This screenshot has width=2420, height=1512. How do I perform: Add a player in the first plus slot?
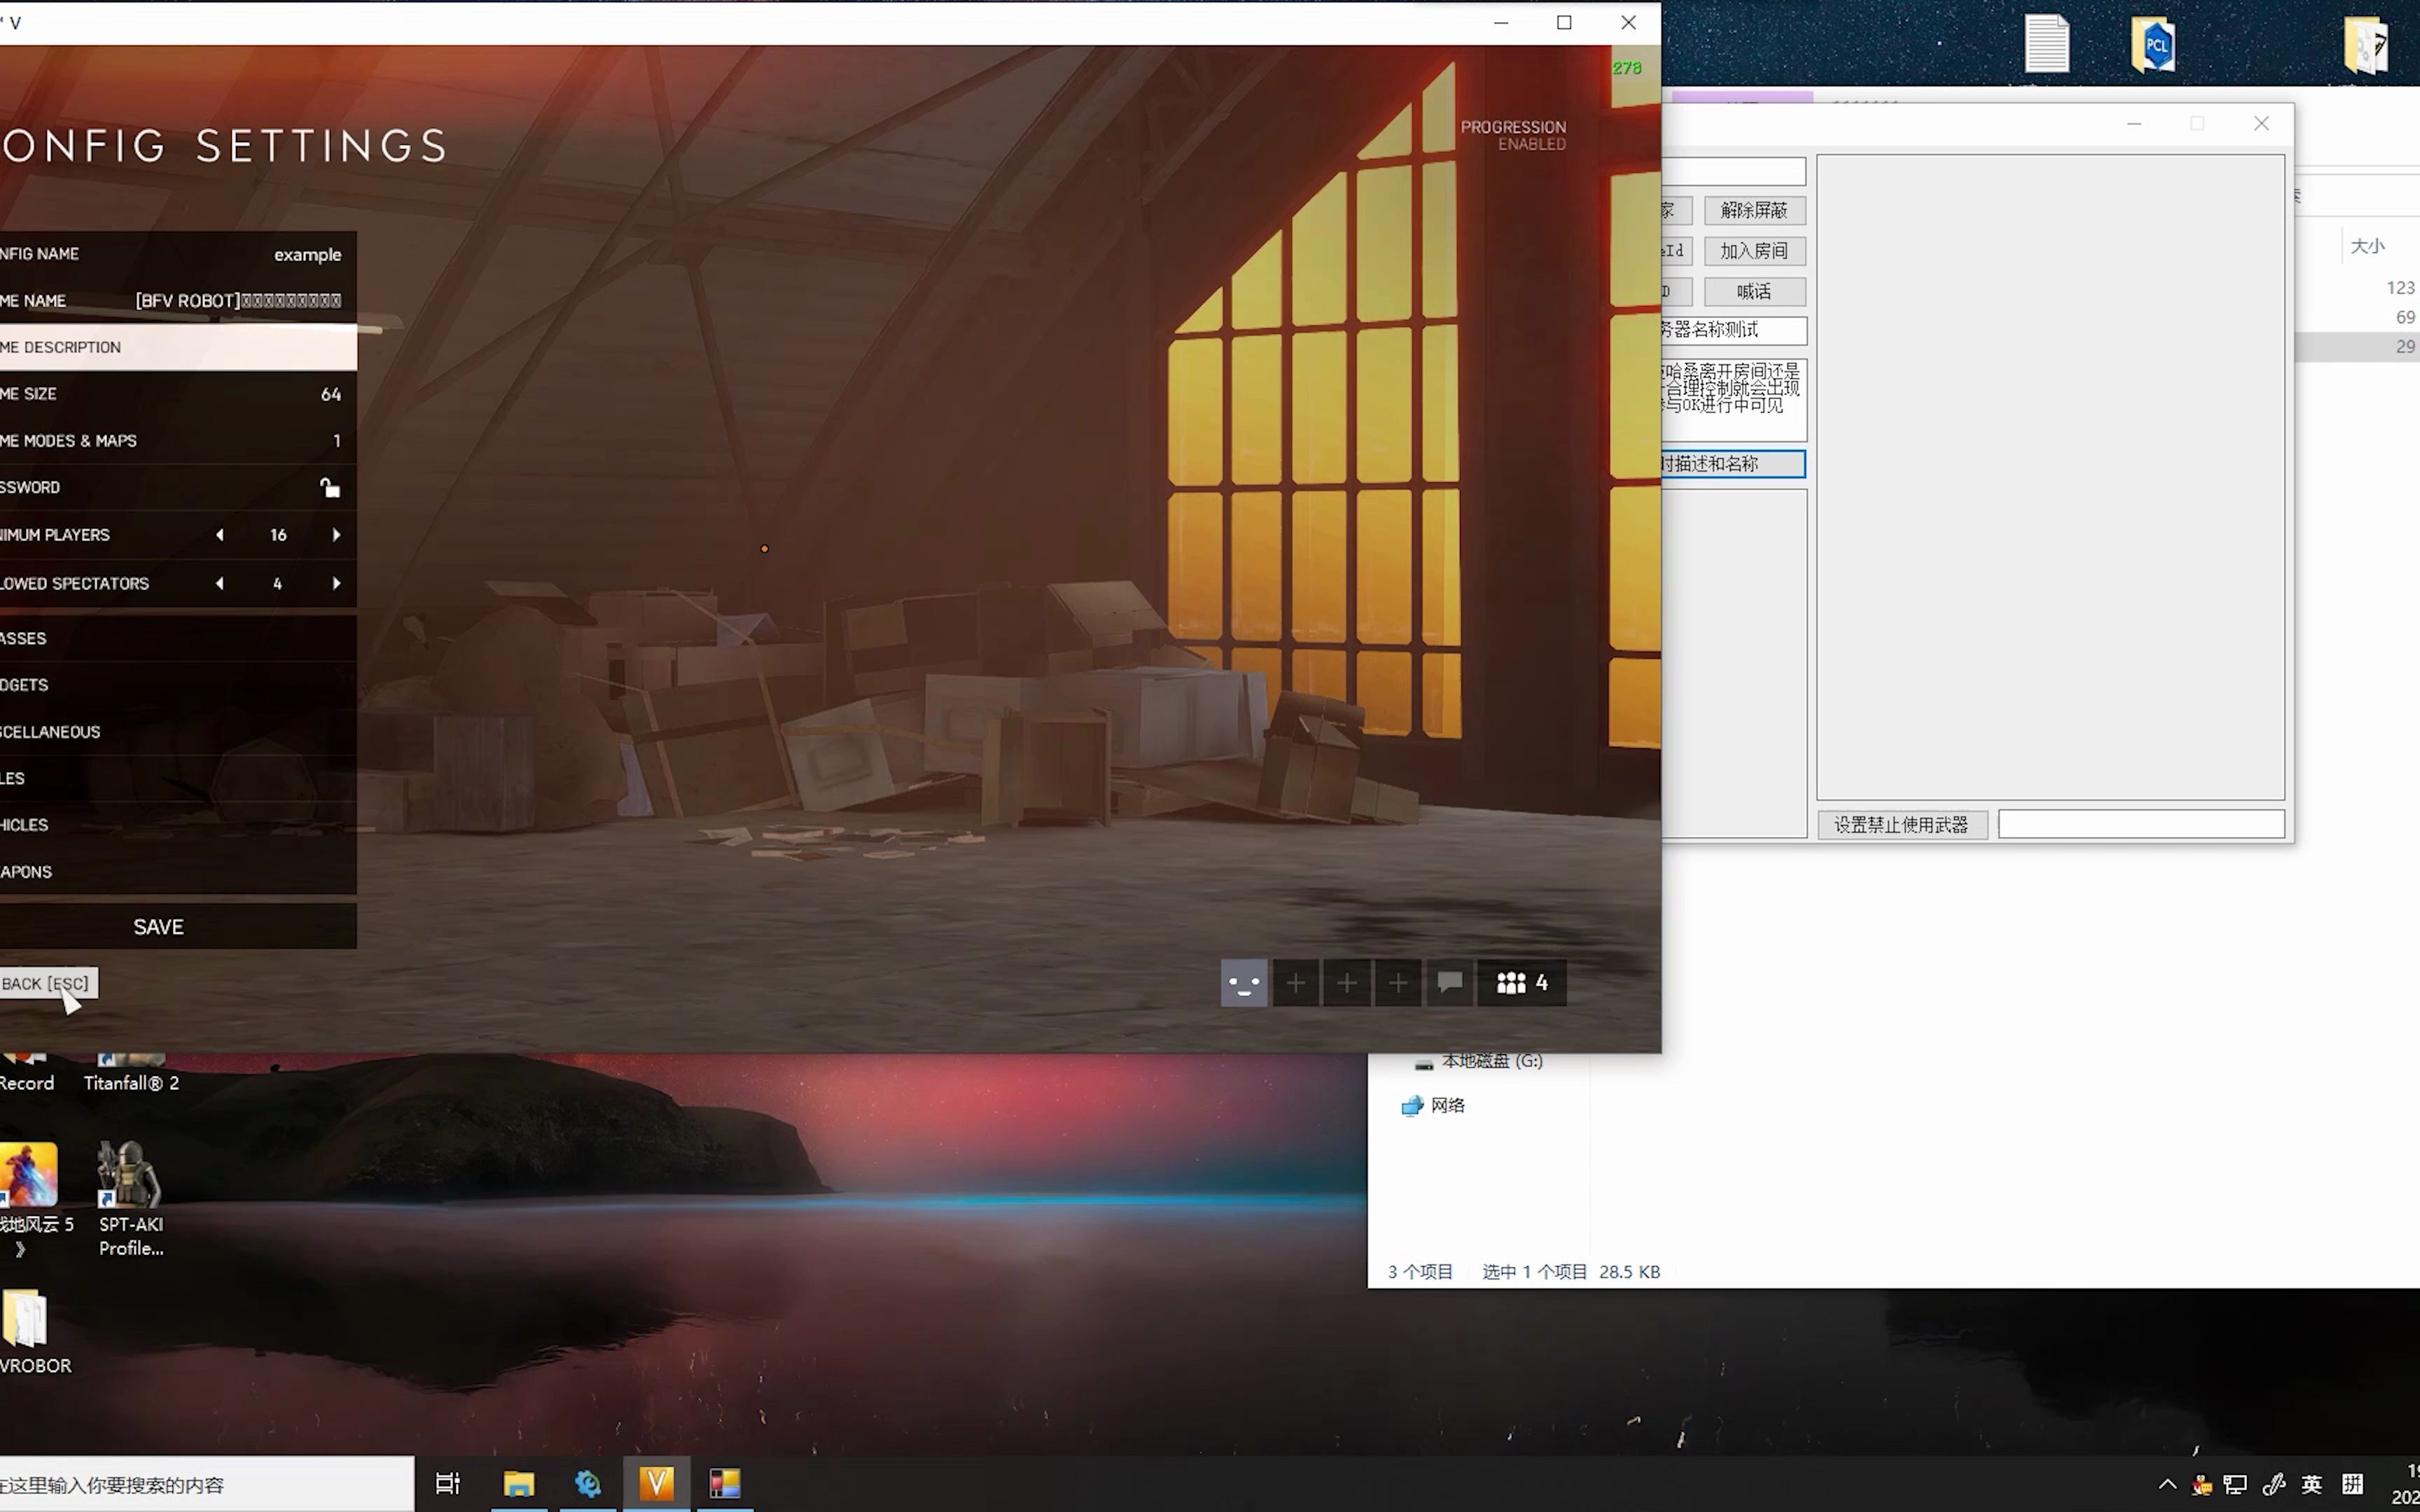(x=1295, y=983)
